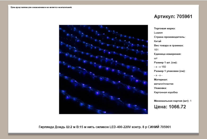Click the country value 'Китай'

click(x=157, y=41)
